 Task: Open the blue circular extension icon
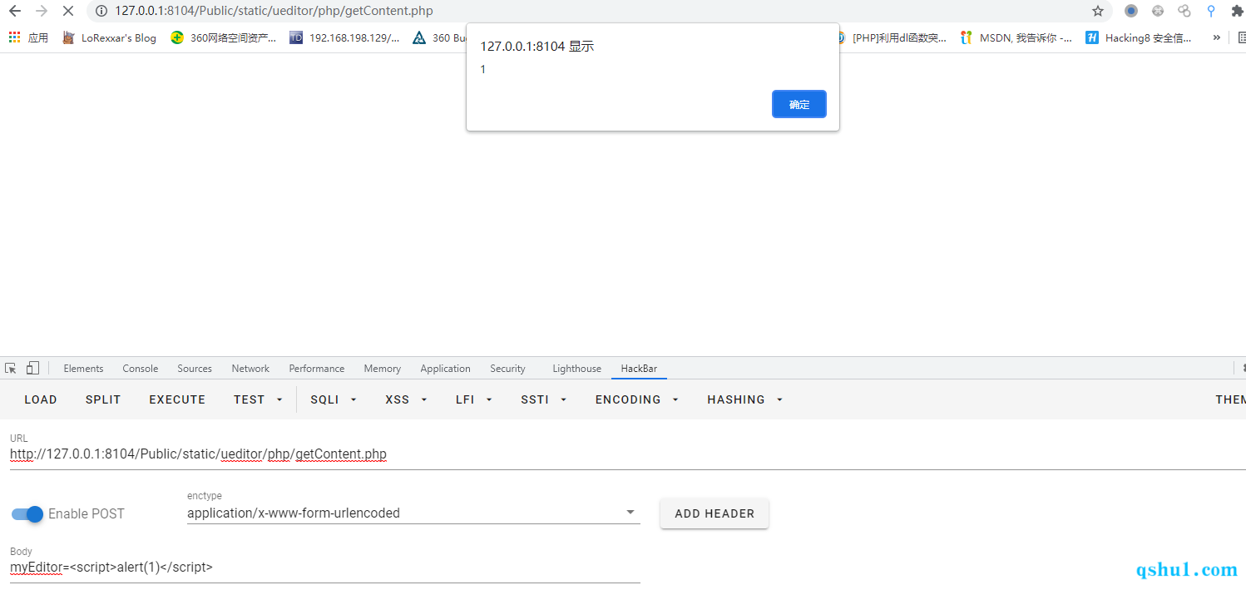tap(1131, 12)
